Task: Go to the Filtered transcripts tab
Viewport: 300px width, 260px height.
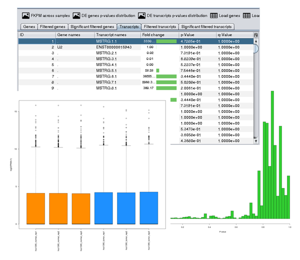Action: tap(160, 26)
